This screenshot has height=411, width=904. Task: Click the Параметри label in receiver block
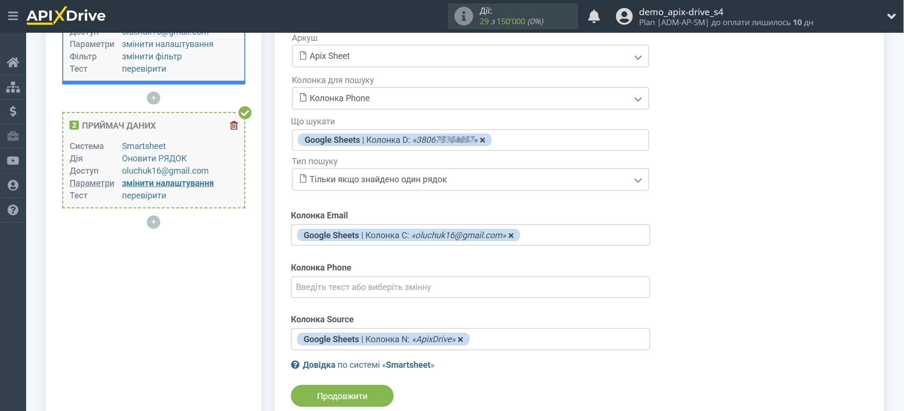(92, 183)
